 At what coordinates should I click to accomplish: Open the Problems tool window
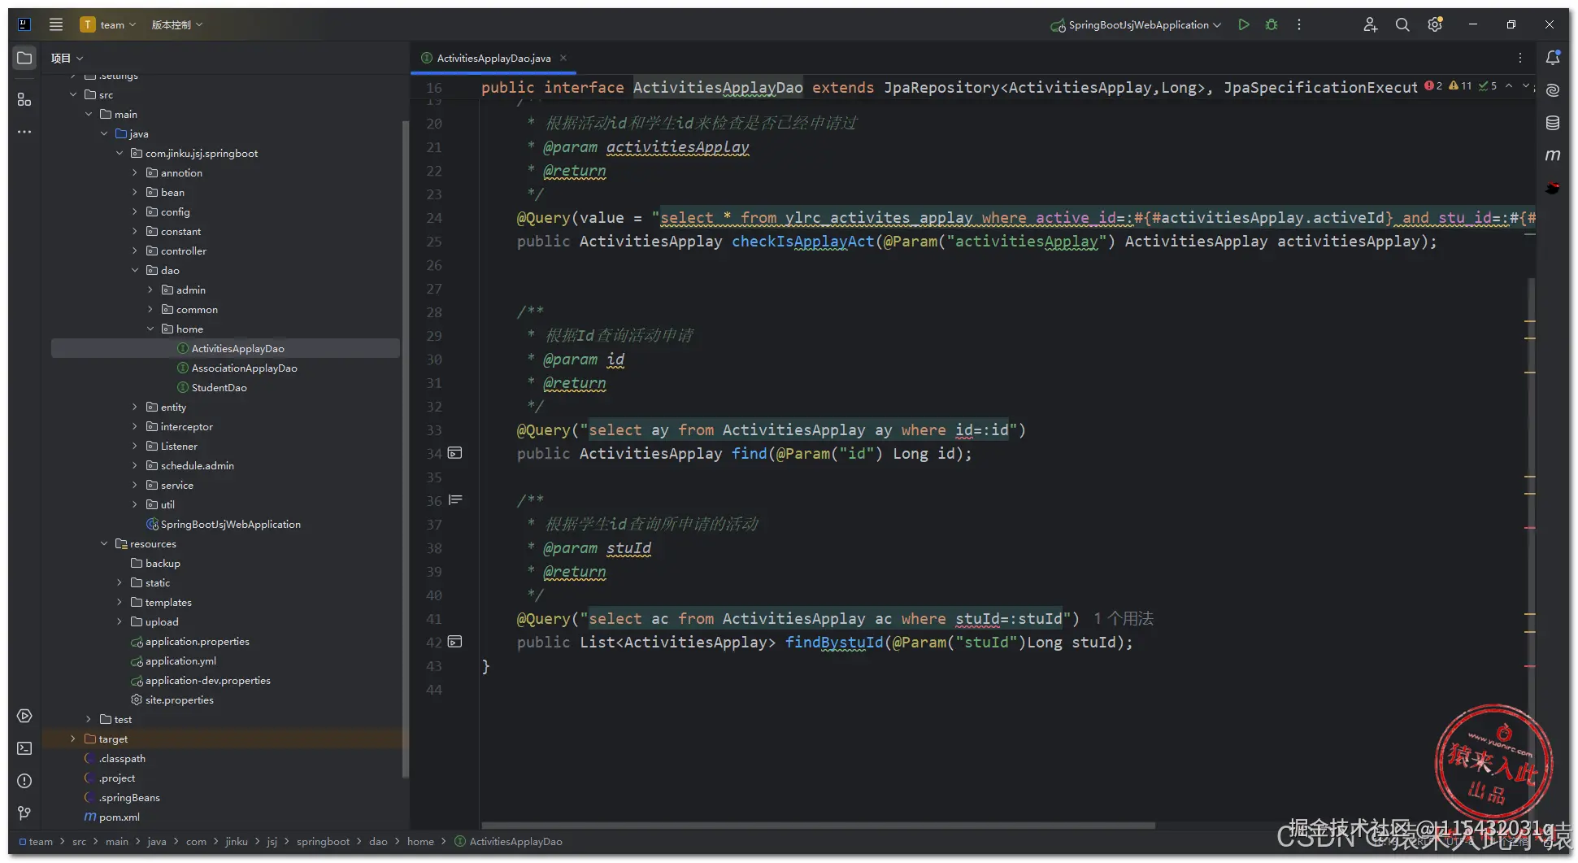(24, 781)
